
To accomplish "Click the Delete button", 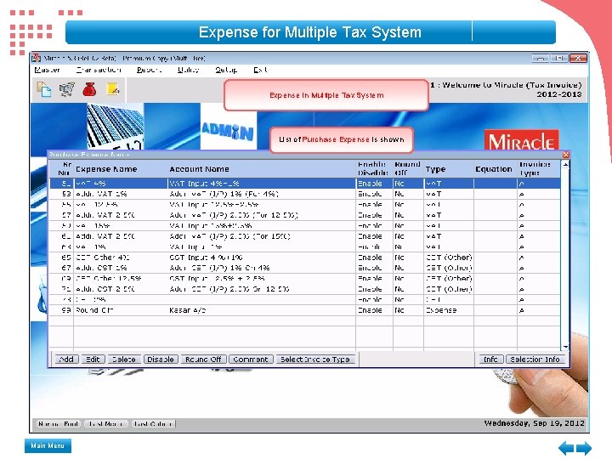I will 124,359.
